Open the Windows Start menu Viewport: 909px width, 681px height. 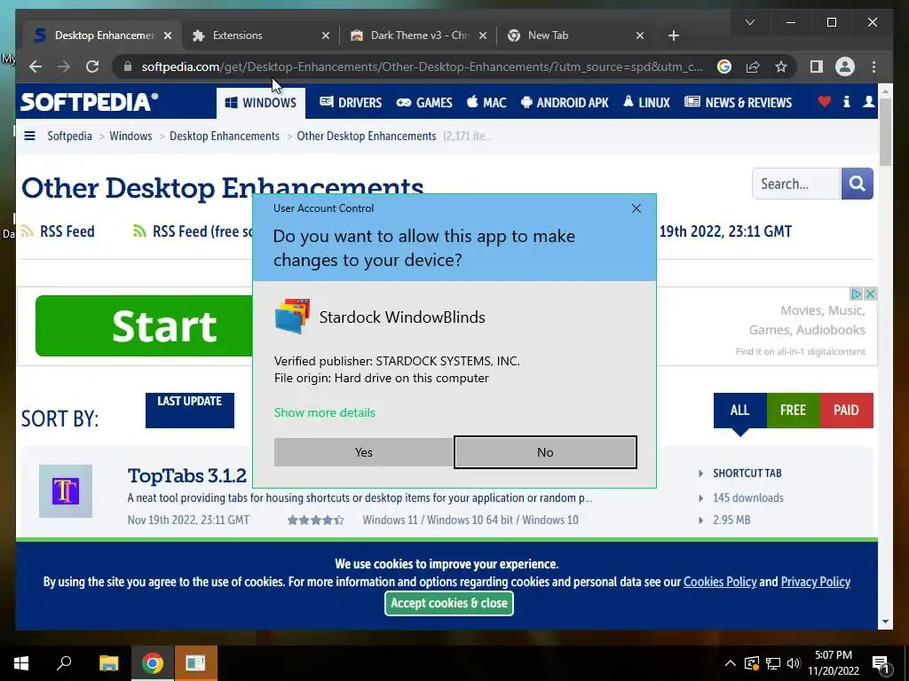point(21,663)
